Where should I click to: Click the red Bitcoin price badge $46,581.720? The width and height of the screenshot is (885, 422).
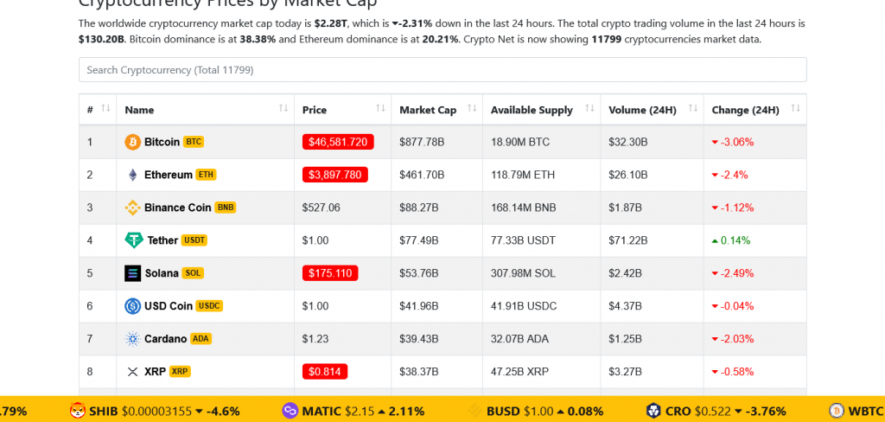tap(338, 142)
